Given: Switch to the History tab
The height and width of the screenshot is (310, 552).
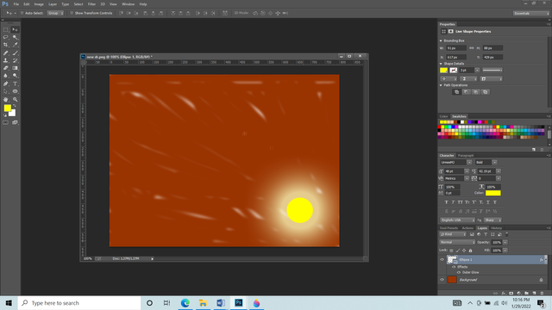Looking at the screenshot, I should (x=496, y=228).
